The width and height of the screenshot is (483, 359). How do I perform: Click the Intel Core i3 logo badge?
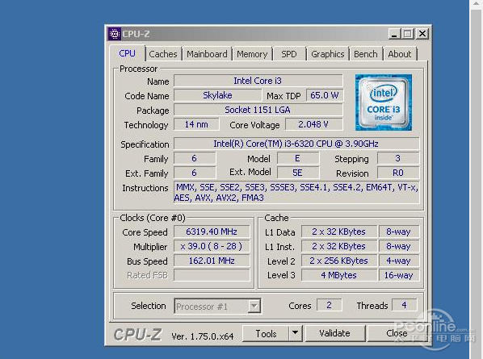(x=383, y=102)
